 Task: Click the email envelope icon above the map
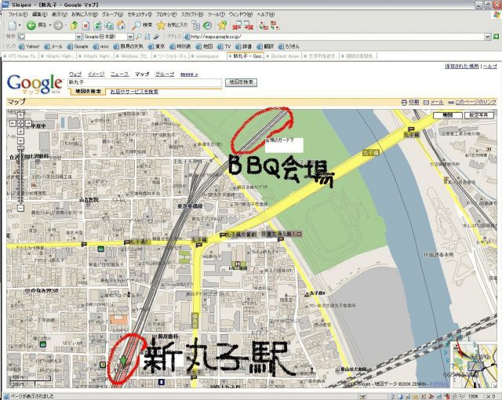[425, 102]
